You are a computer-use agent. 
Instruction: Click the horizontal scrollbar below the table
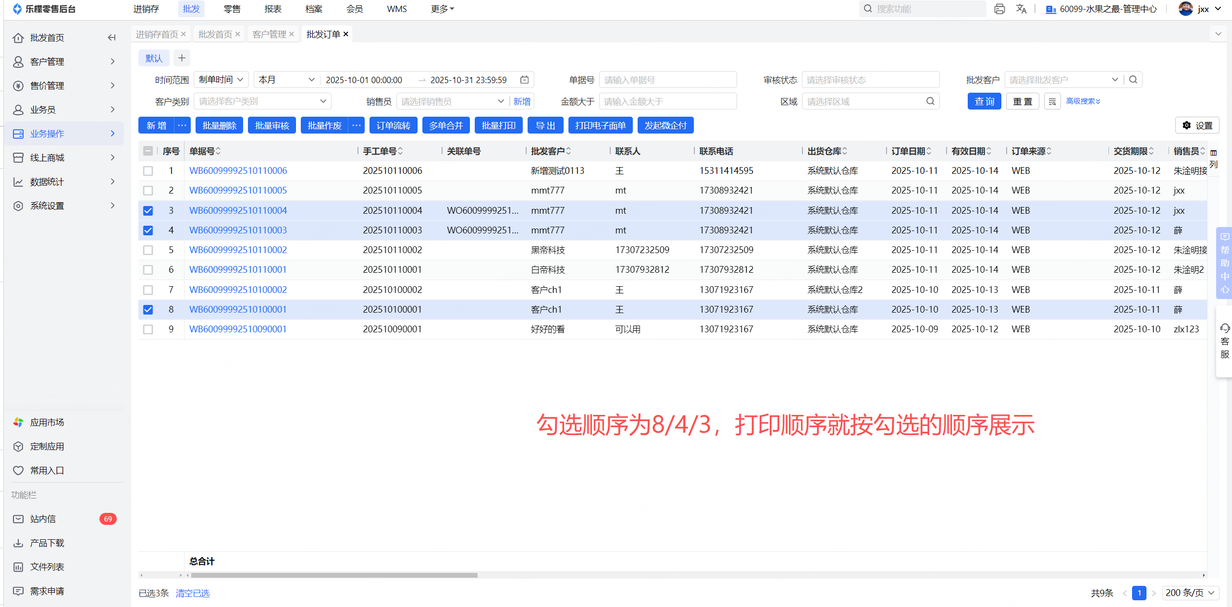point(334,575)
